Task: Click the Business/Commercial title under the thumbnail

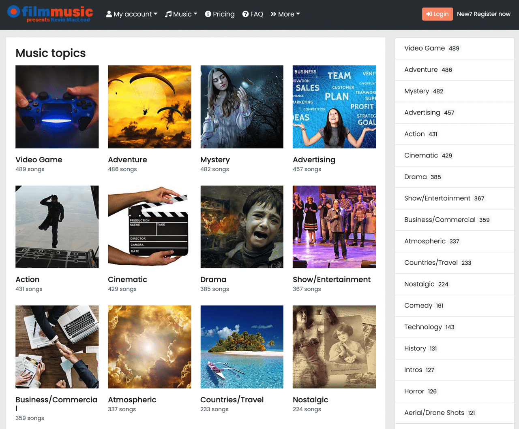Action: pyautogui.click(x=56, y=404)
